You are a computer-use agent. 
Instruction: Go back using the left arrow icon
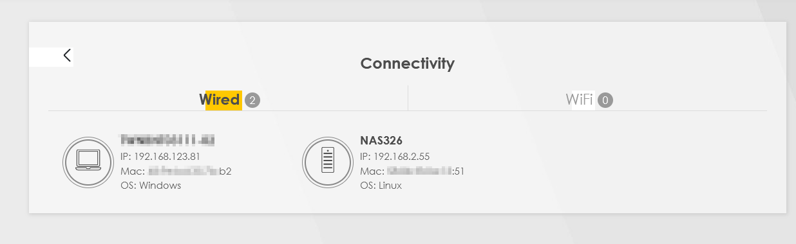(x=67, y=56)
